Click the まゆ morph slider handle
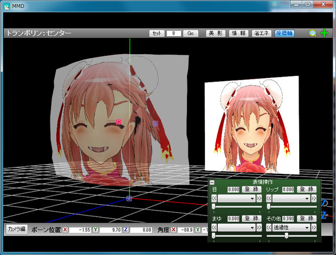The image size is (336, 255). pos(214,236)
